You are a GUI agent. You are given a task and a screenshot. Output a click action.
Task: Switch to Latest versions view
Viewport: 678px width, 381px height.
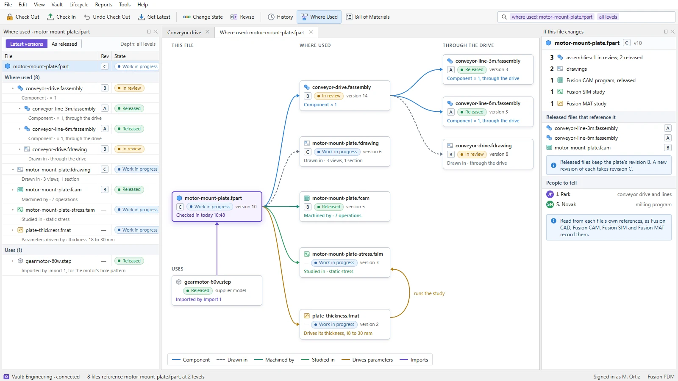click(26, 44)
